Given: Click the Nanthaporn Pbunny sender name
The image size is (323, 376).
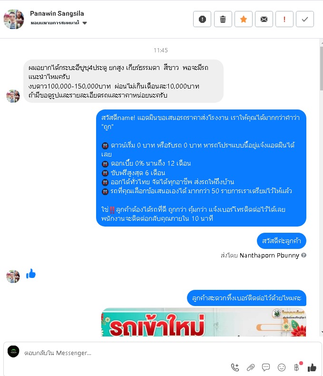Looking at the screenshot, I should click(x=269, y=256).
